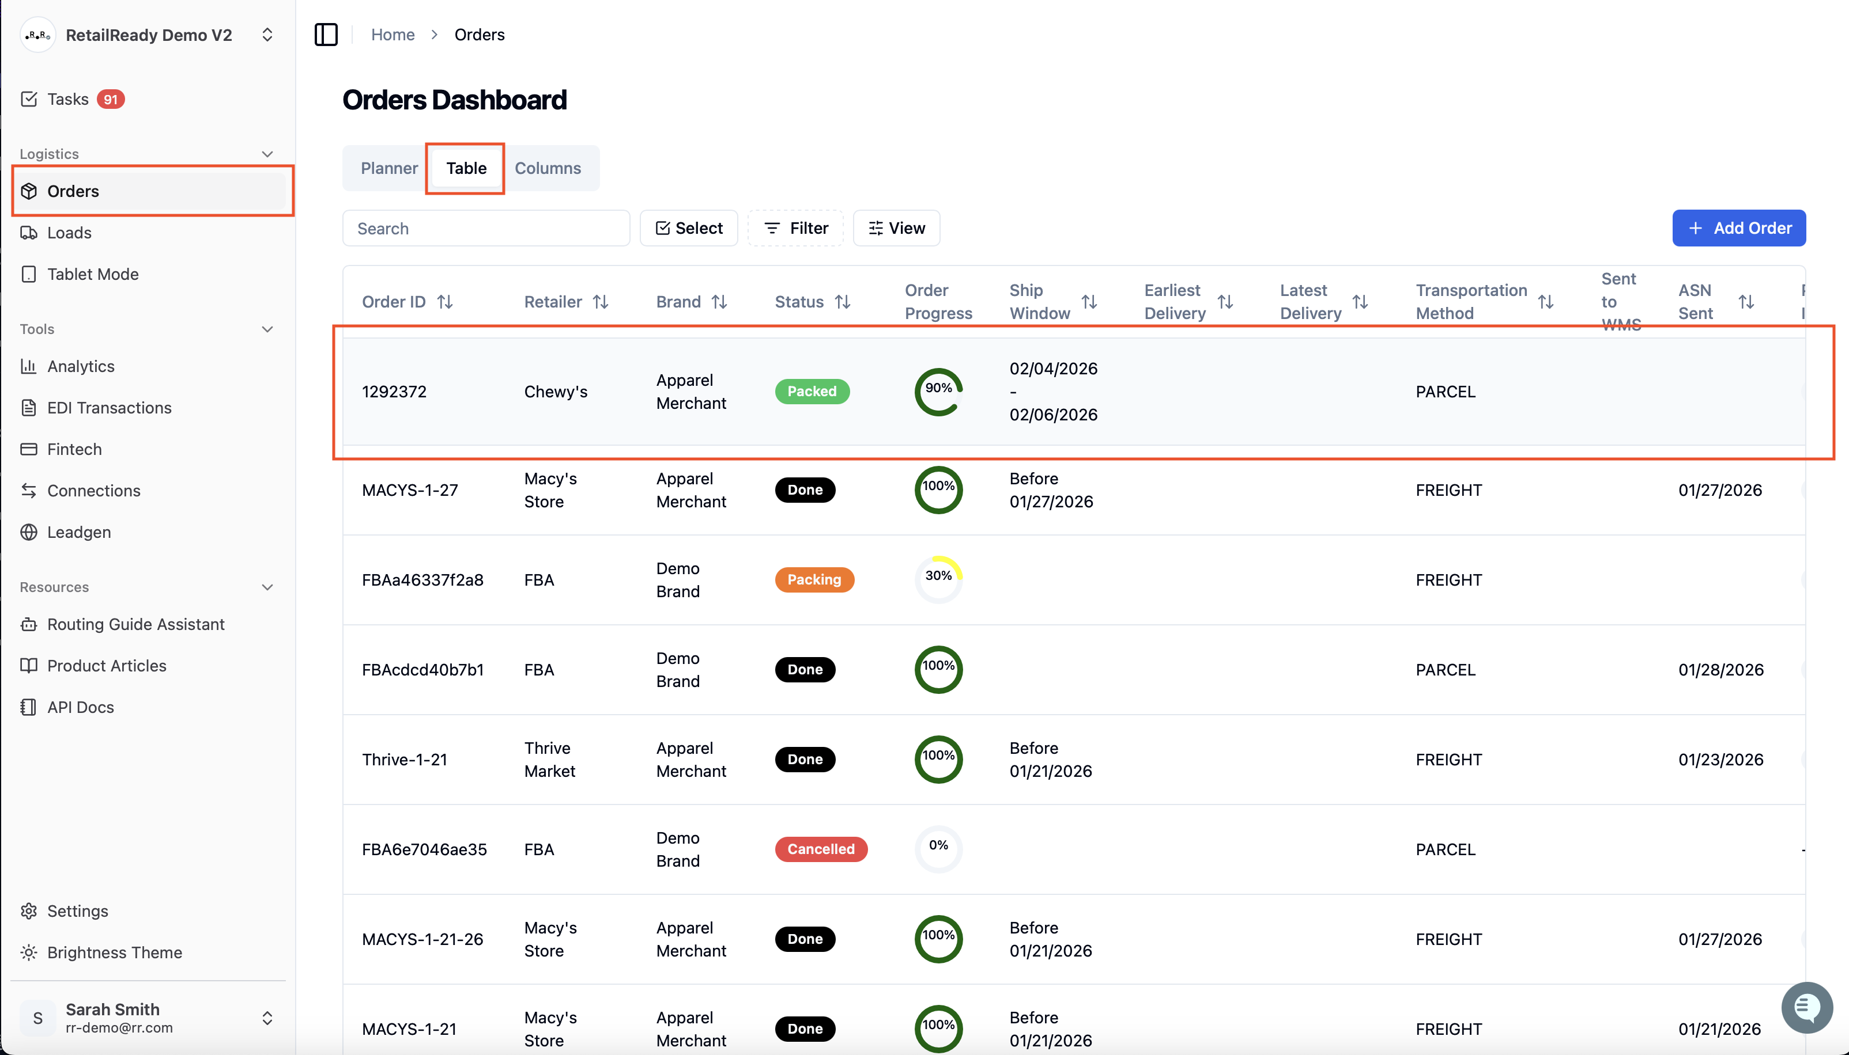
Task: Click the 30% progress ring for FBAa46337f2a8
Action: click(938, 579)
